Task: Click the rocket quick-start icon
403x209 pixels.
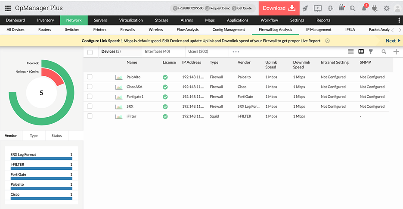Action: [305, 8]
